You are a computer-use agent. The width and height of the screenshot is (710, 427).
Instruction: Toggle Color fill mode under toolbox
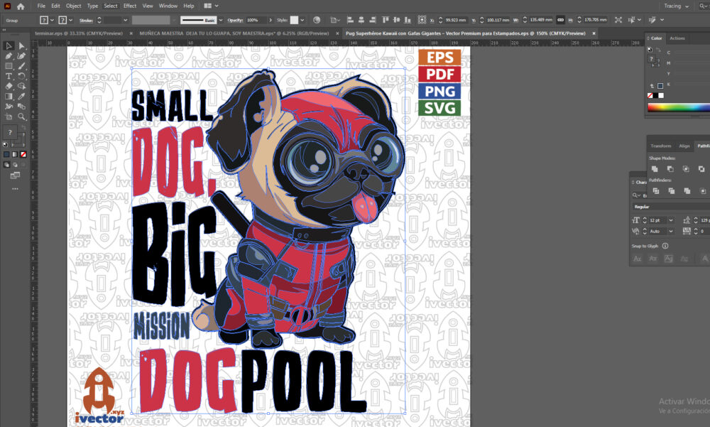pos(6,155)
